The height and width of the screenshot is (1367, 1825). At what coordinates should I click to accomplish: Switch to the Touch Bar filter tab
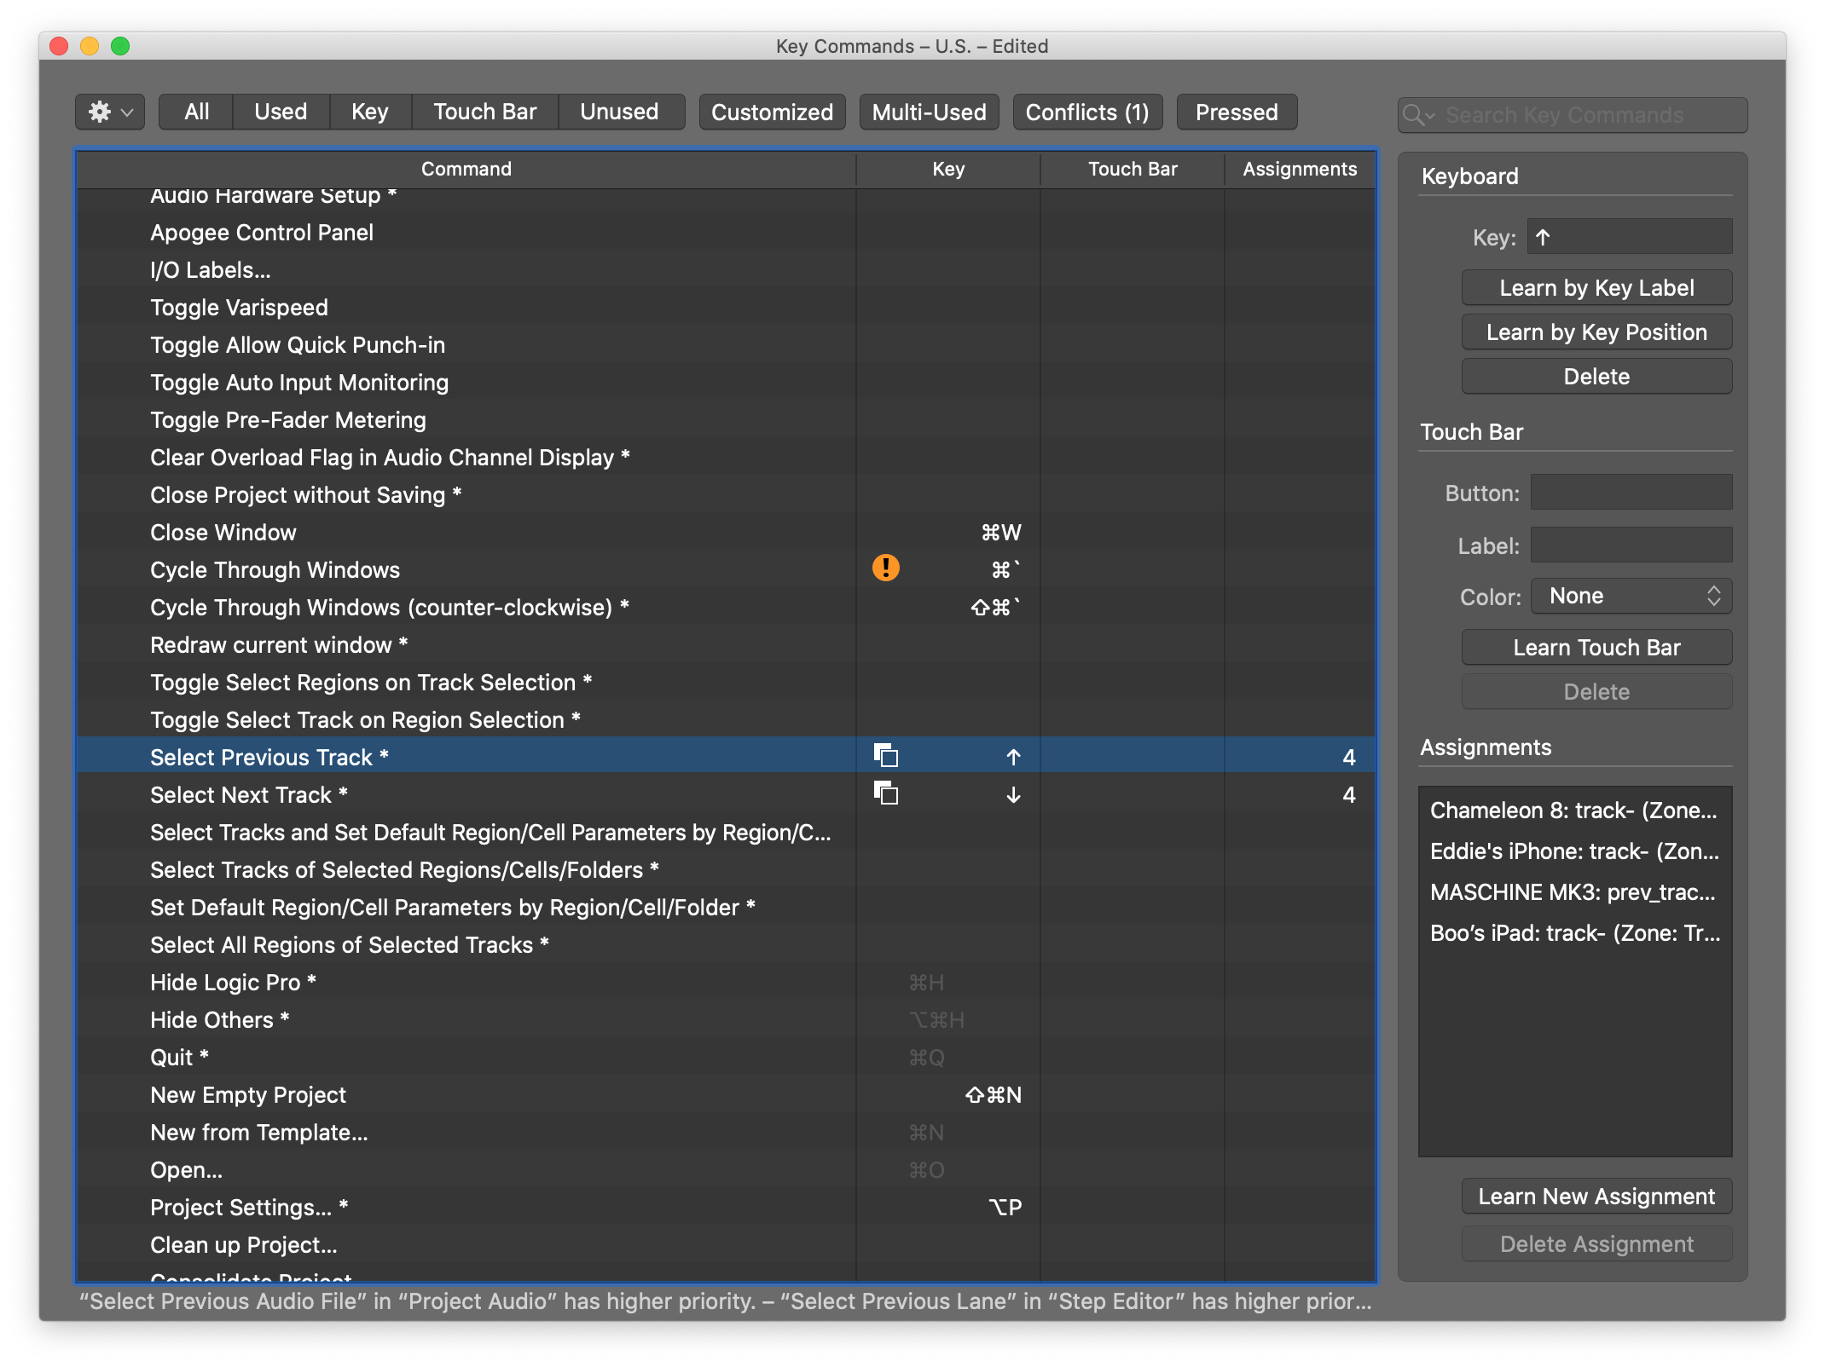click(484, 112)
